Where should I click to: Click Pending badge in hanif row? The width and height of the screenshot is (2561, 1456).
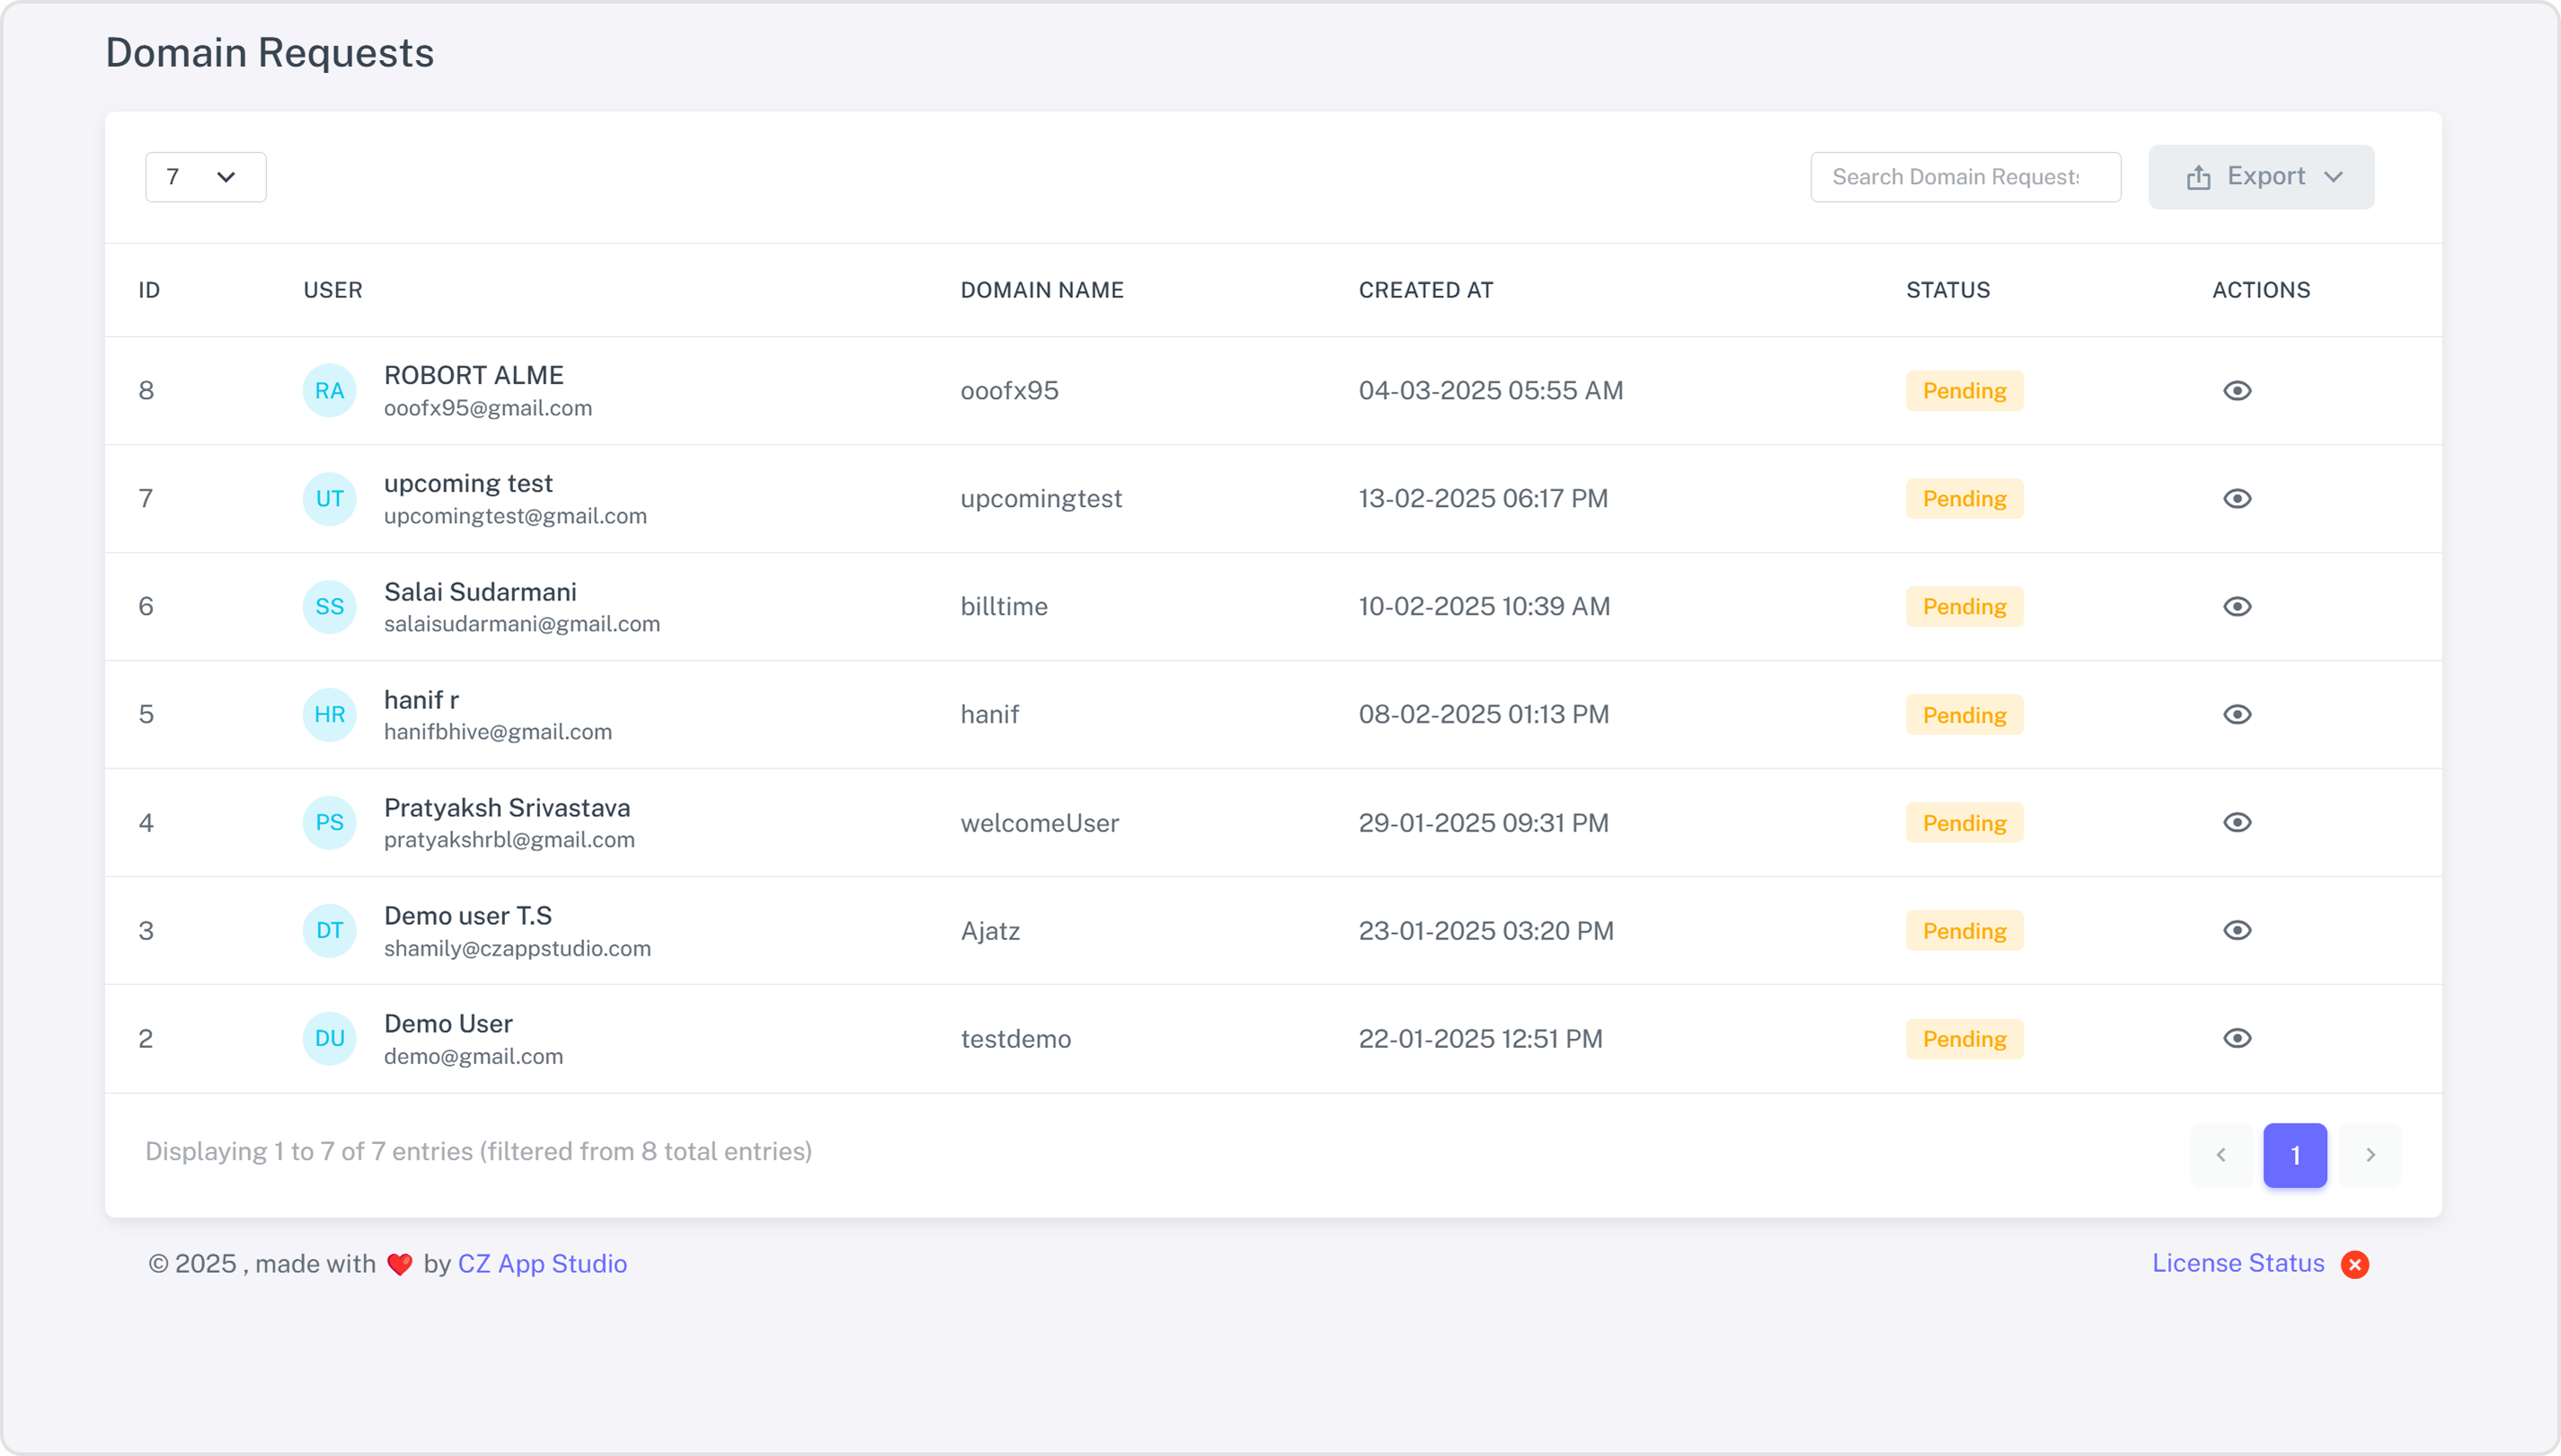click(x=1964, y=715)
